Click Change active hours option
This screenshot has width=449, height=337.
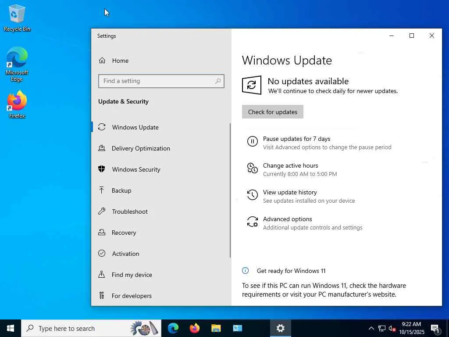[292, 169]
